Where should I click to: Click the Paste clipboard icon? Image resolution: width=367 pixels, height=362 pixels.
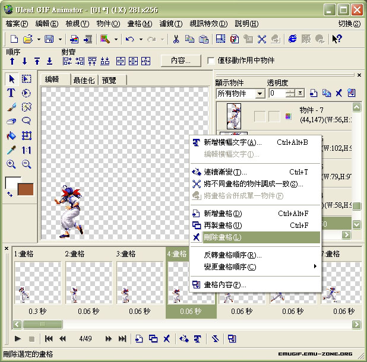(x=204, y=39)
